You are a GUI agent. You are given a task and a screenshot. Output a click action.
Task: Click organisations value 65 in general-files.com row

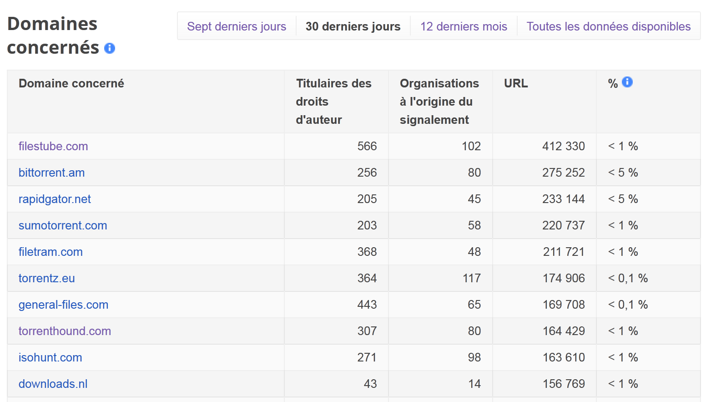[x=474, y=305]
